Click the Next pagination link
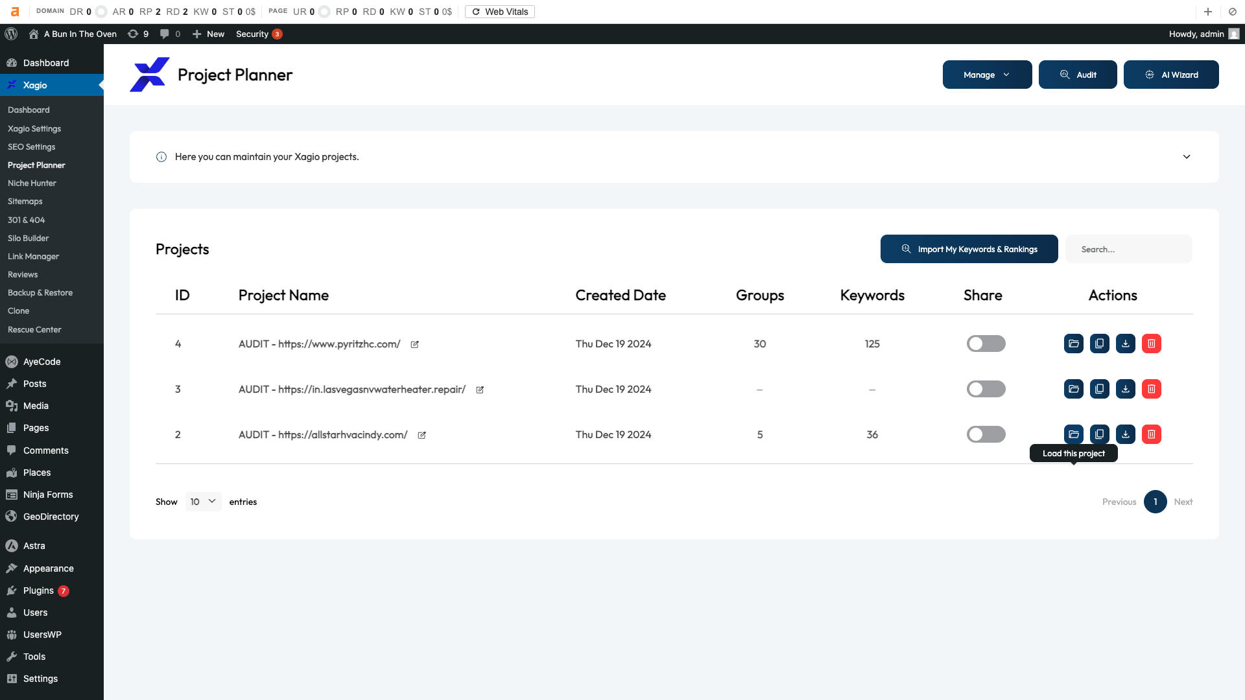 click(x=1183, y=502)
